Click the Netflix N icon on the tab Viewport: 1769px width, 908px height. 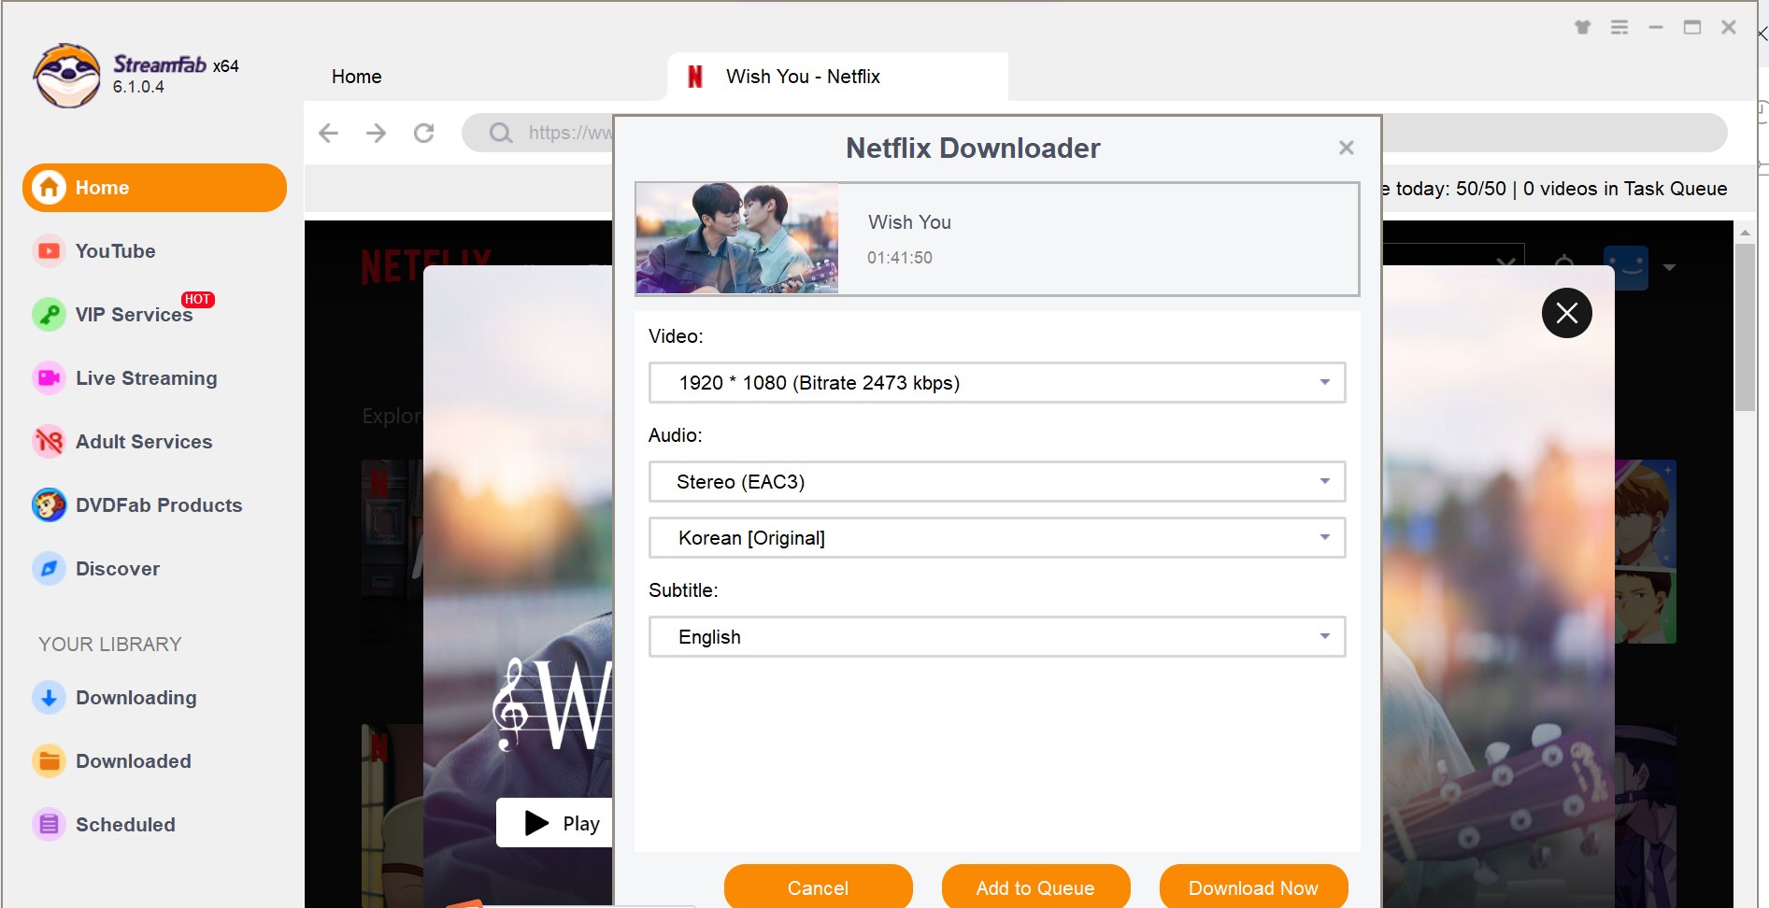click(694, 77)
